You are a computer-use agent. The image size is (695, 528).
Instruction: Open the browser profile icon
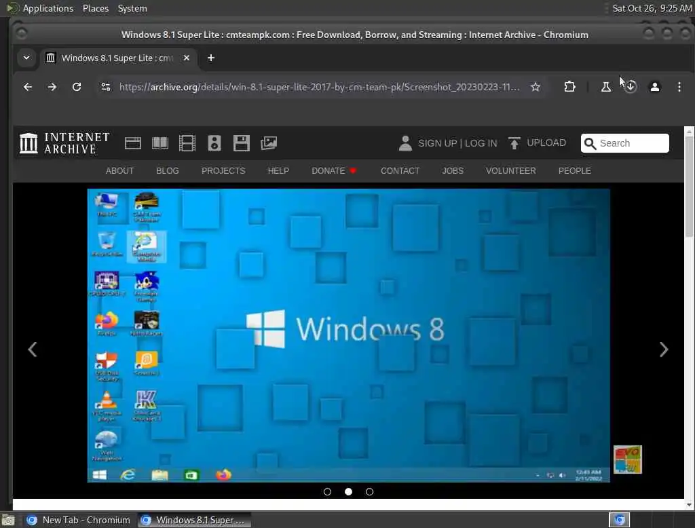[x=655, y=87]
